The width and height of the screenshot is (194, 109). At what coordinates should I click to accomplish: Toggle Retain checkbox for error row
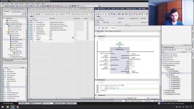(x=88, y=36)
